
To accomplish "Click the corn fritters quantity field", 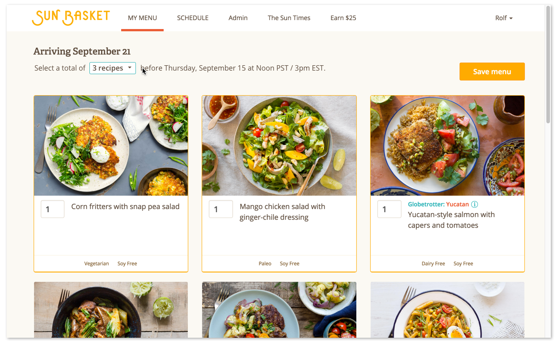I will pyautogui.click(x=53, y=209).
